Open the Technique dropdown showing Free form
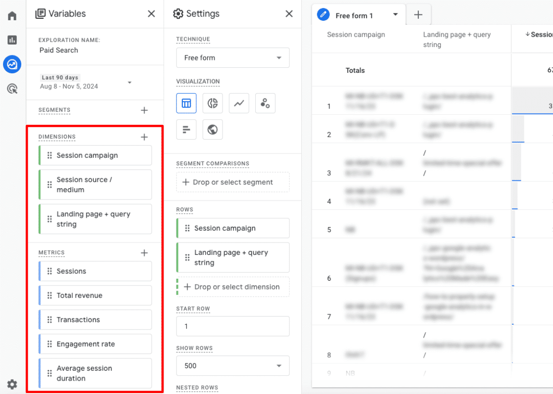This screenshot has height=394, width=553. point(232,57)
